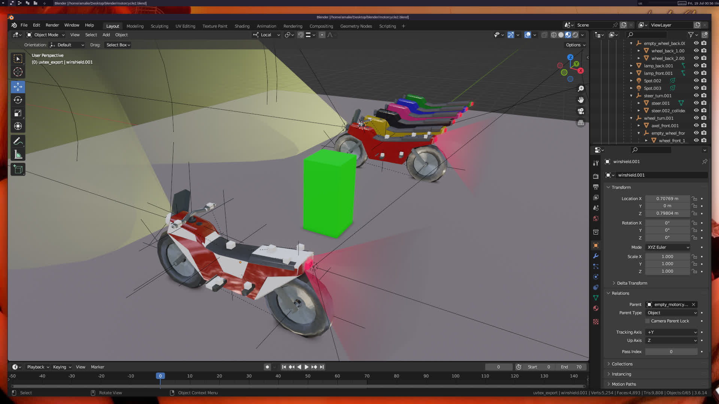Activate the Annotate pencil tool
Screen dimensions: 719x404
click(x=18, y=141)
